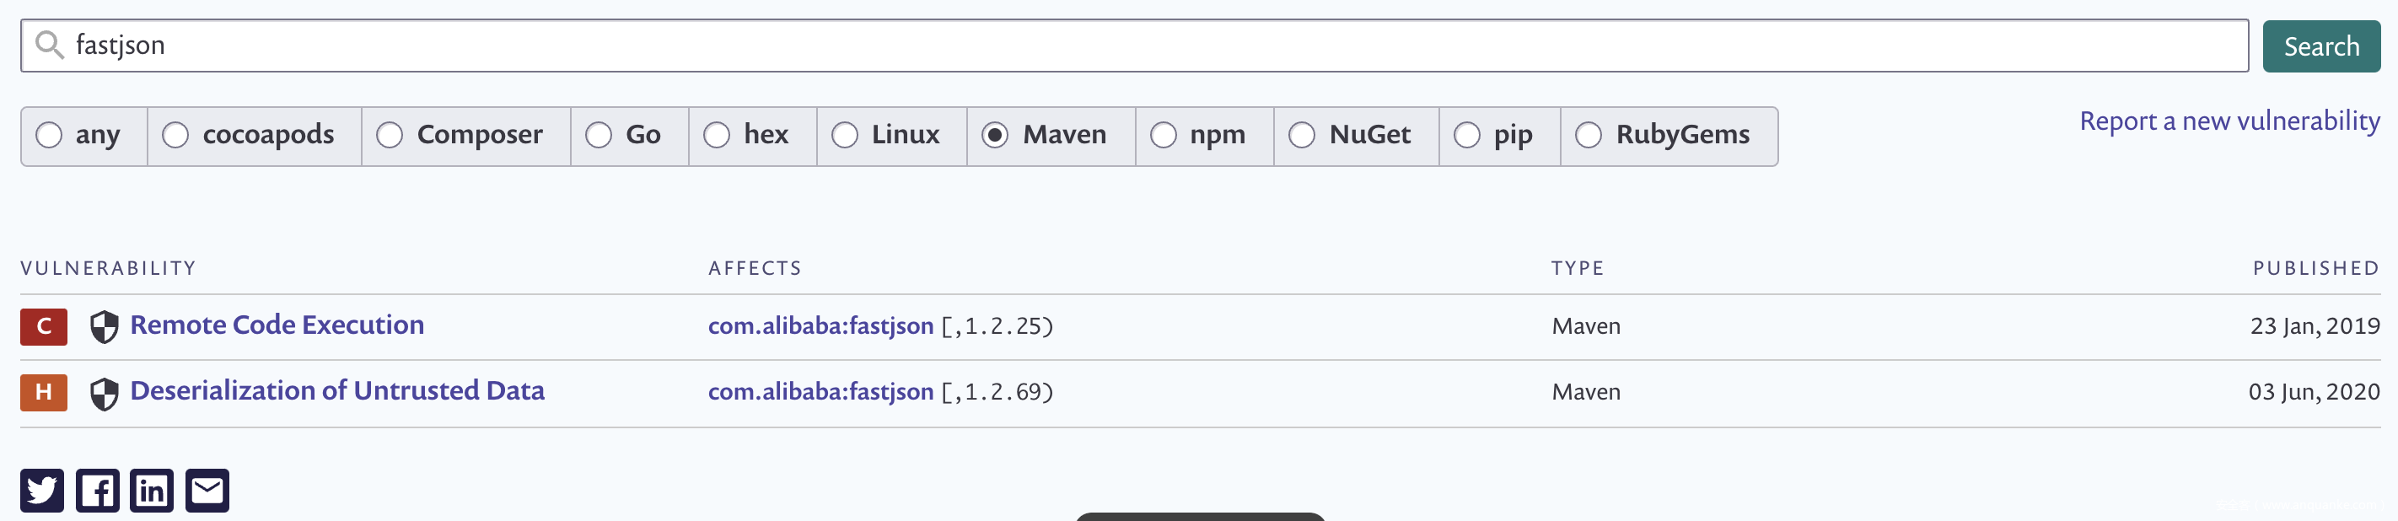Click the high severity H badge
This screenshot has width=2398, height=521.
(x=44, y=393)
